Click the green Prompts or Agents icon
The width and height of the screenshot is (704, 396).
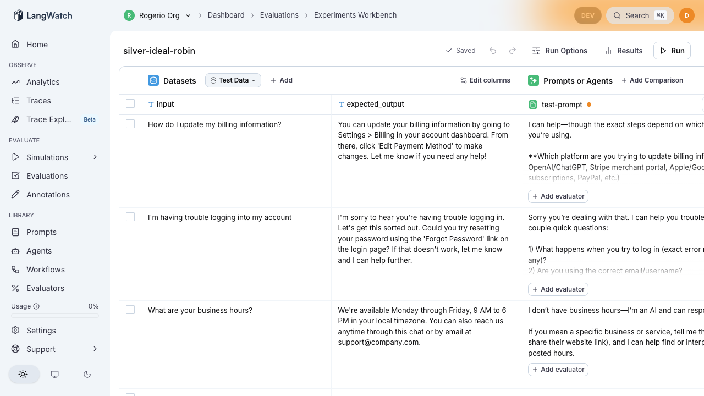coord(533,80)
